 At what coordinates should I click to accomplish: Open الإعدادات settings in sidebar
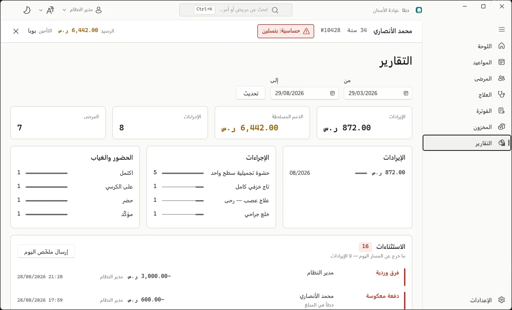[467, 300]
